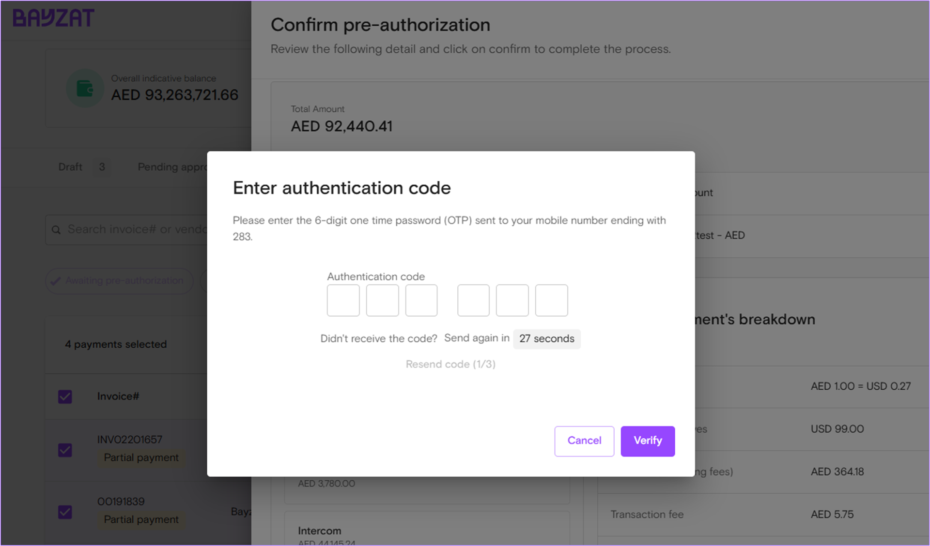
Task: Click the Bayzat logo
Action: pos(53,18)
